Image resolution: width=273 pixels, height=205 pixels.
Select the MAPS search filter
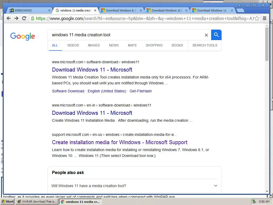click(x=132, y=45)
